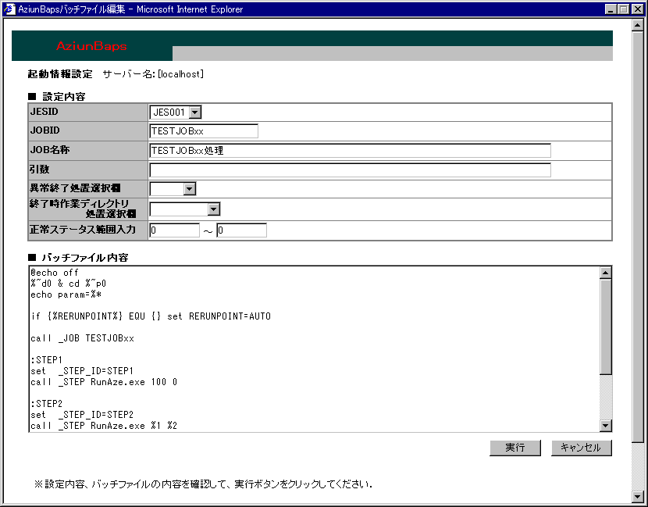Image resolution: width=648 pixels, height=507 pixels.
Task: Click batch file scrollbar down arrow
Action: [x=605, y=426]
